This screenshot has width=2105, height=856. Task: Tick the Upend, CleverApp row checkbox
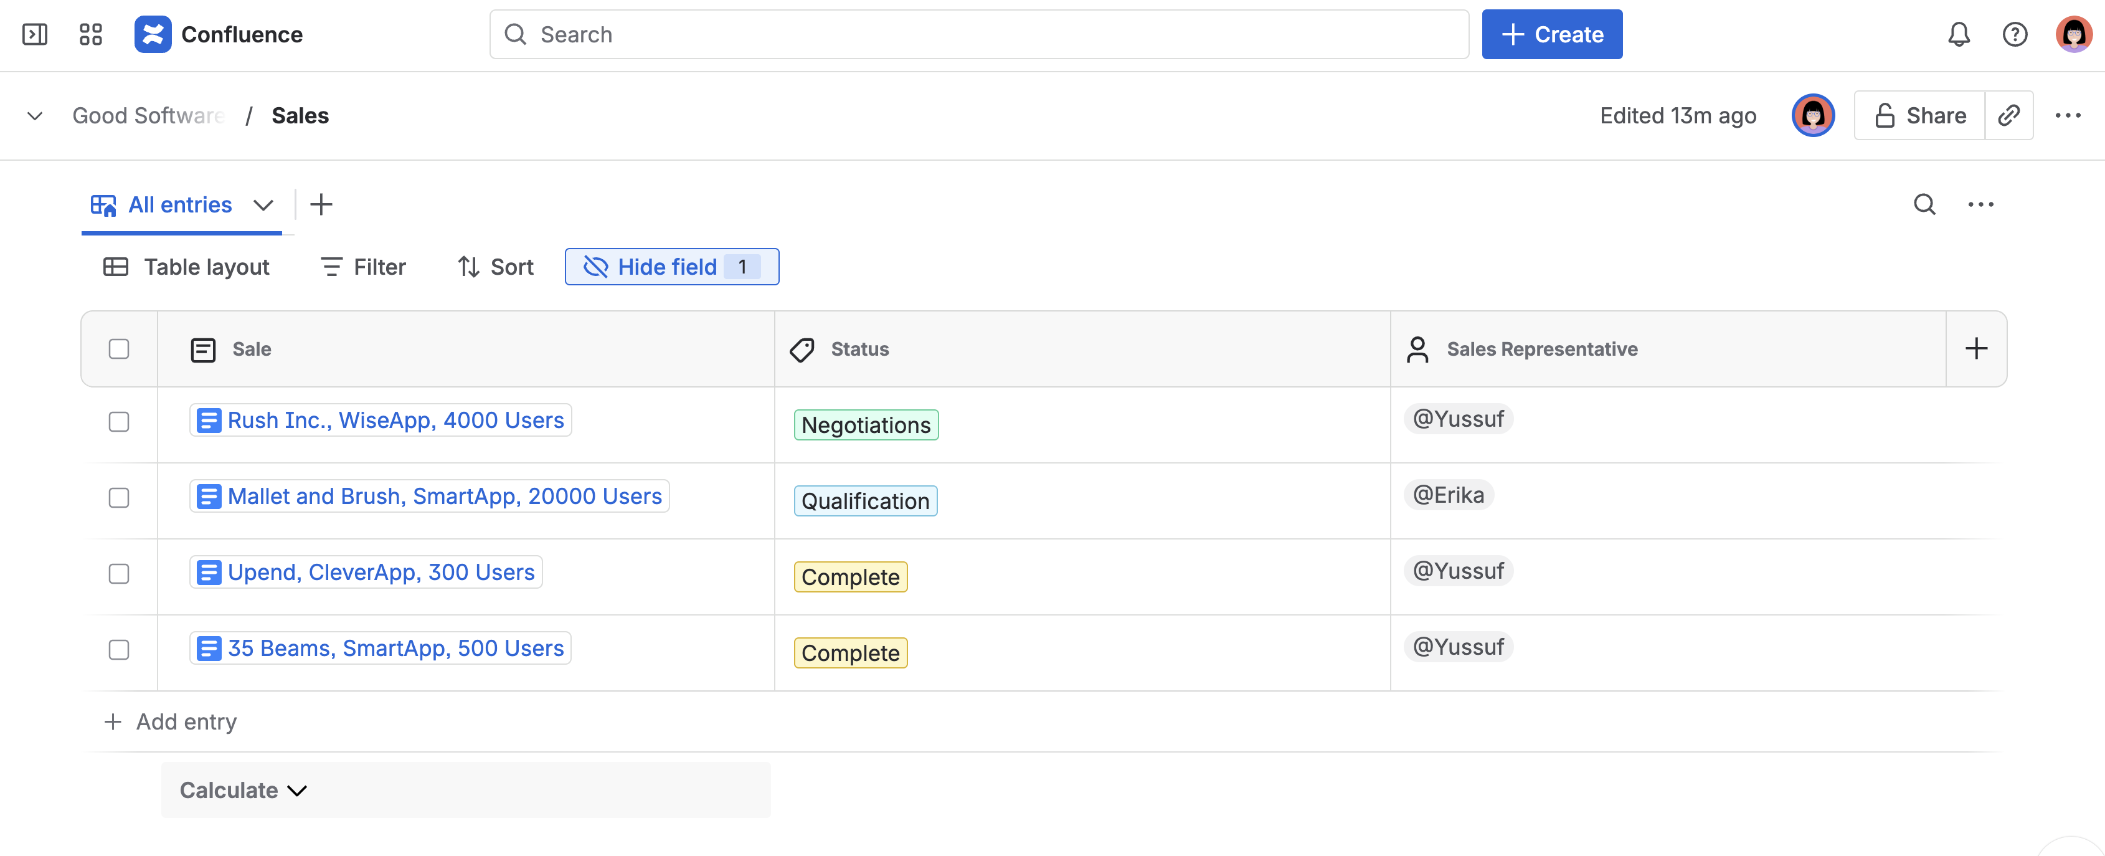[120, 574]
